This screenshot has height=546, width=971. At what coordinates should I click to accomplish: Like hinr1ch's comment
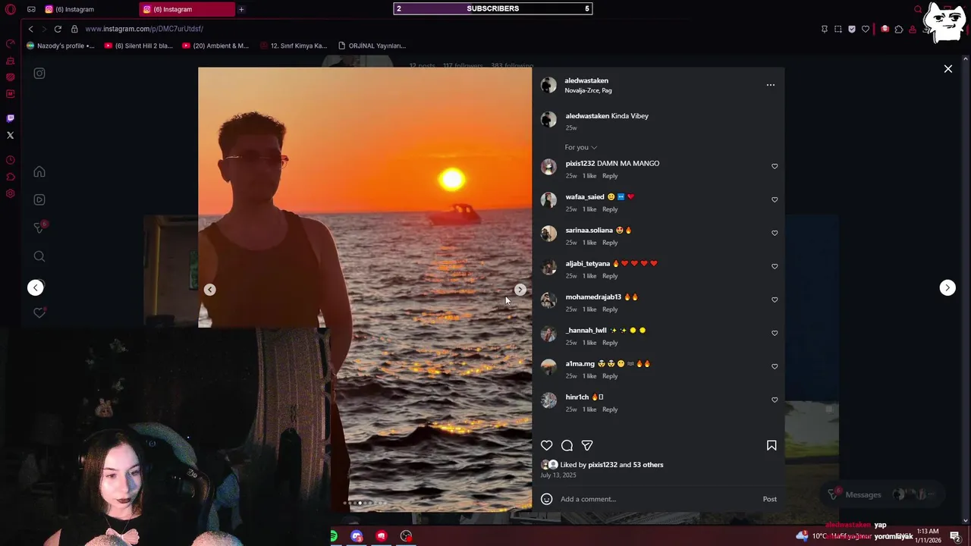click(775, 400)
